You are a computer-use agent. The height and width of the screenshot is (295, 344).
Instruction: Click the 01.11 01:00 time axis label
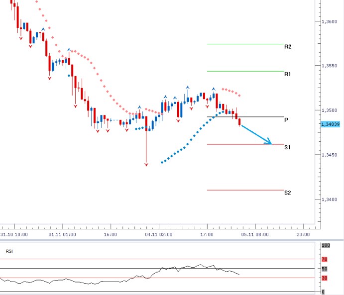coord(62,234)
